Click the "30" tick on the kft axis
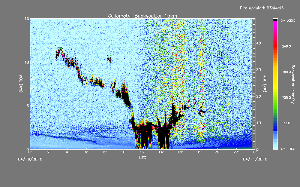The image size is (300, 187). click(258, 70)
